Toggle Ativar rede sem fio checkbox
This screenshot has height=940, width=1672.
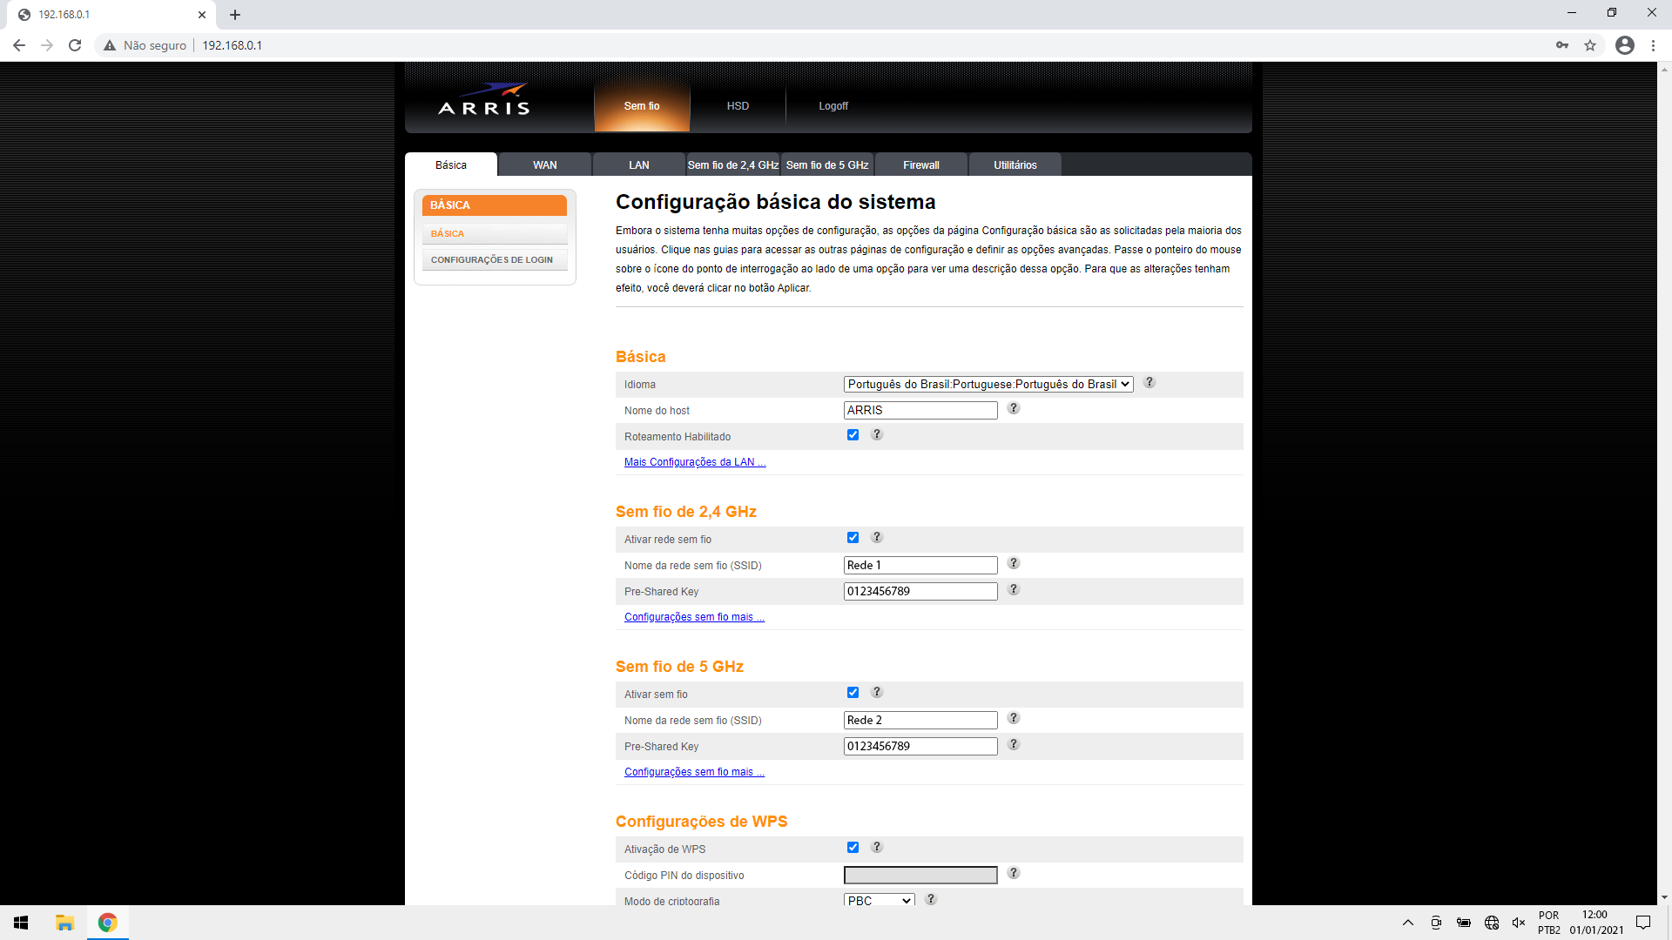(853, 538)
